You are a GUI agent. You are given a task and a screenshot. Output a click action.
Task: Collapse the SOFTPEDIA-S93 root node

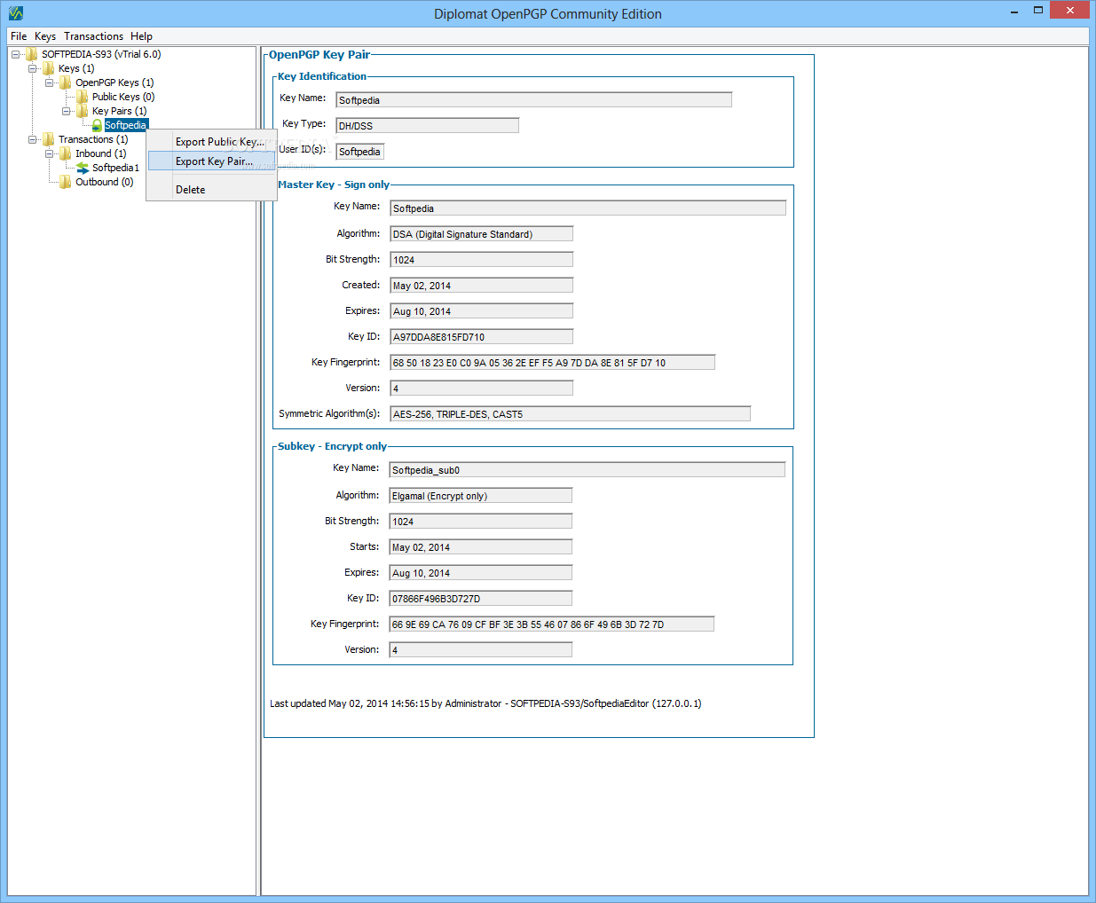(15, 54)
